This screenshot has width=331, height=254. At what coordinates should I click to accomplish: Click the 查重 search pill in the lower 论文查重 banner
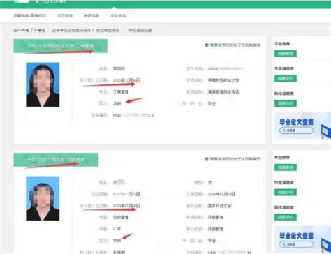(x=296, y=244)
